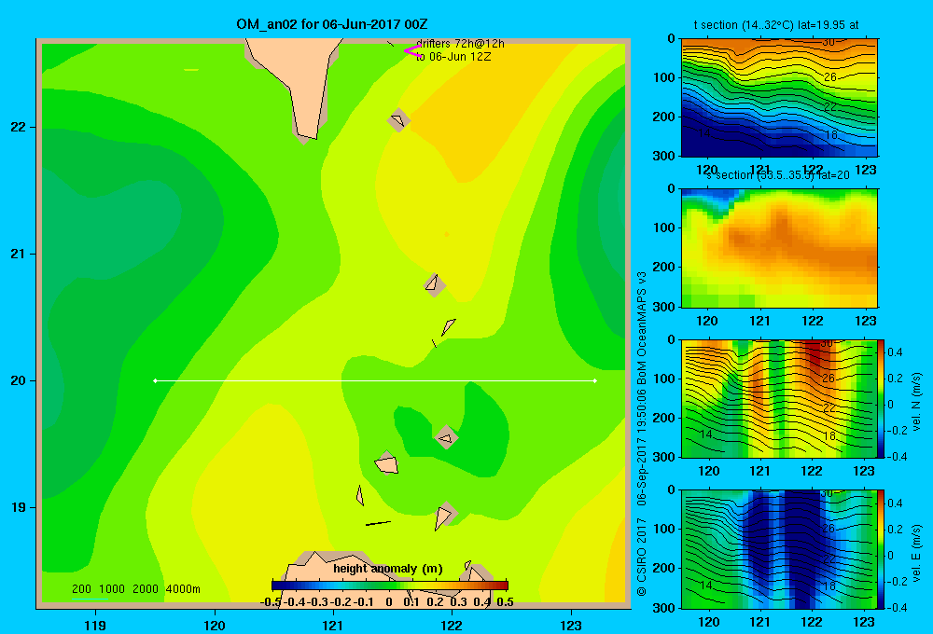
Task: Click longitude label '119' on main map axis
Action: coord(96,625)
